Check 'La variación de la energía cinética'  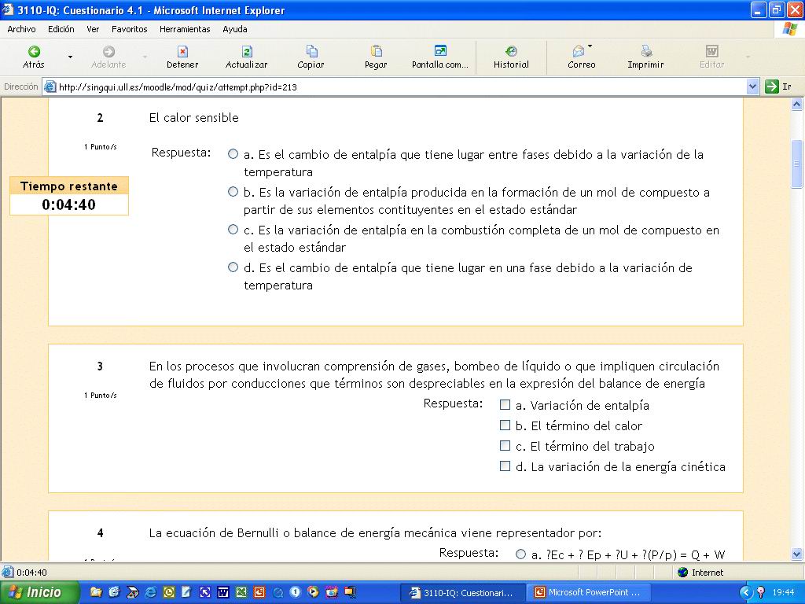pos(505,466)
